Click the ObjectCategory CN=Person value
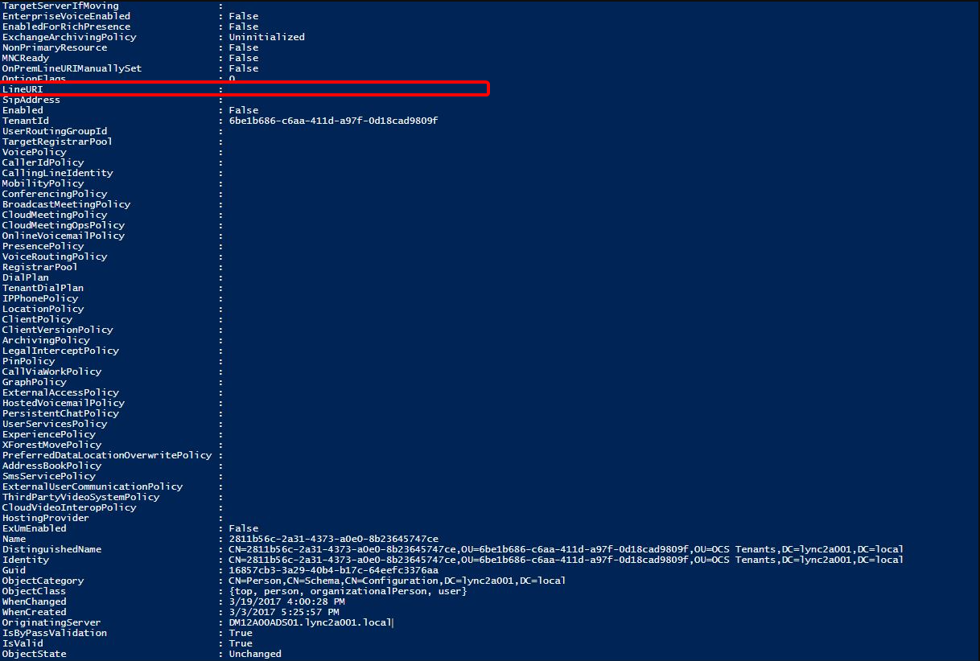Viewport: 980px width, 661px height. [x=397, y=581]
